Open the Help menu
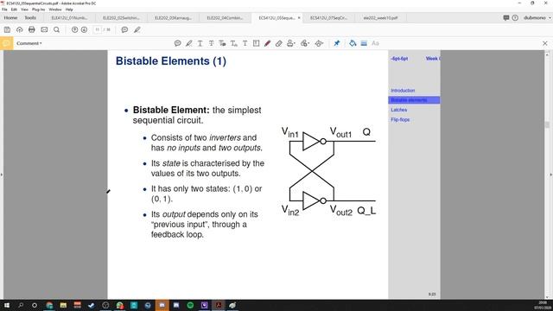Screen dimensions: 553x311 pyautogui.click(x=69, y=10)
